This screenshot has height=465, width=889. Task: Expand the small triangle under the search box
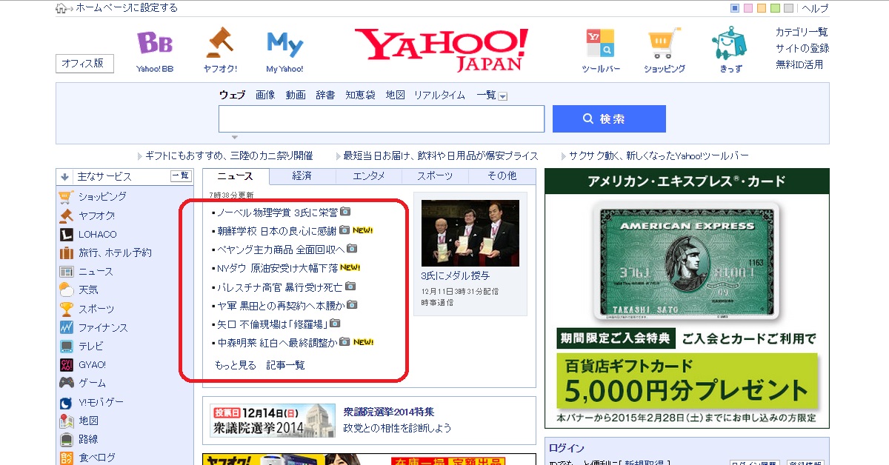tap(234, 137)
